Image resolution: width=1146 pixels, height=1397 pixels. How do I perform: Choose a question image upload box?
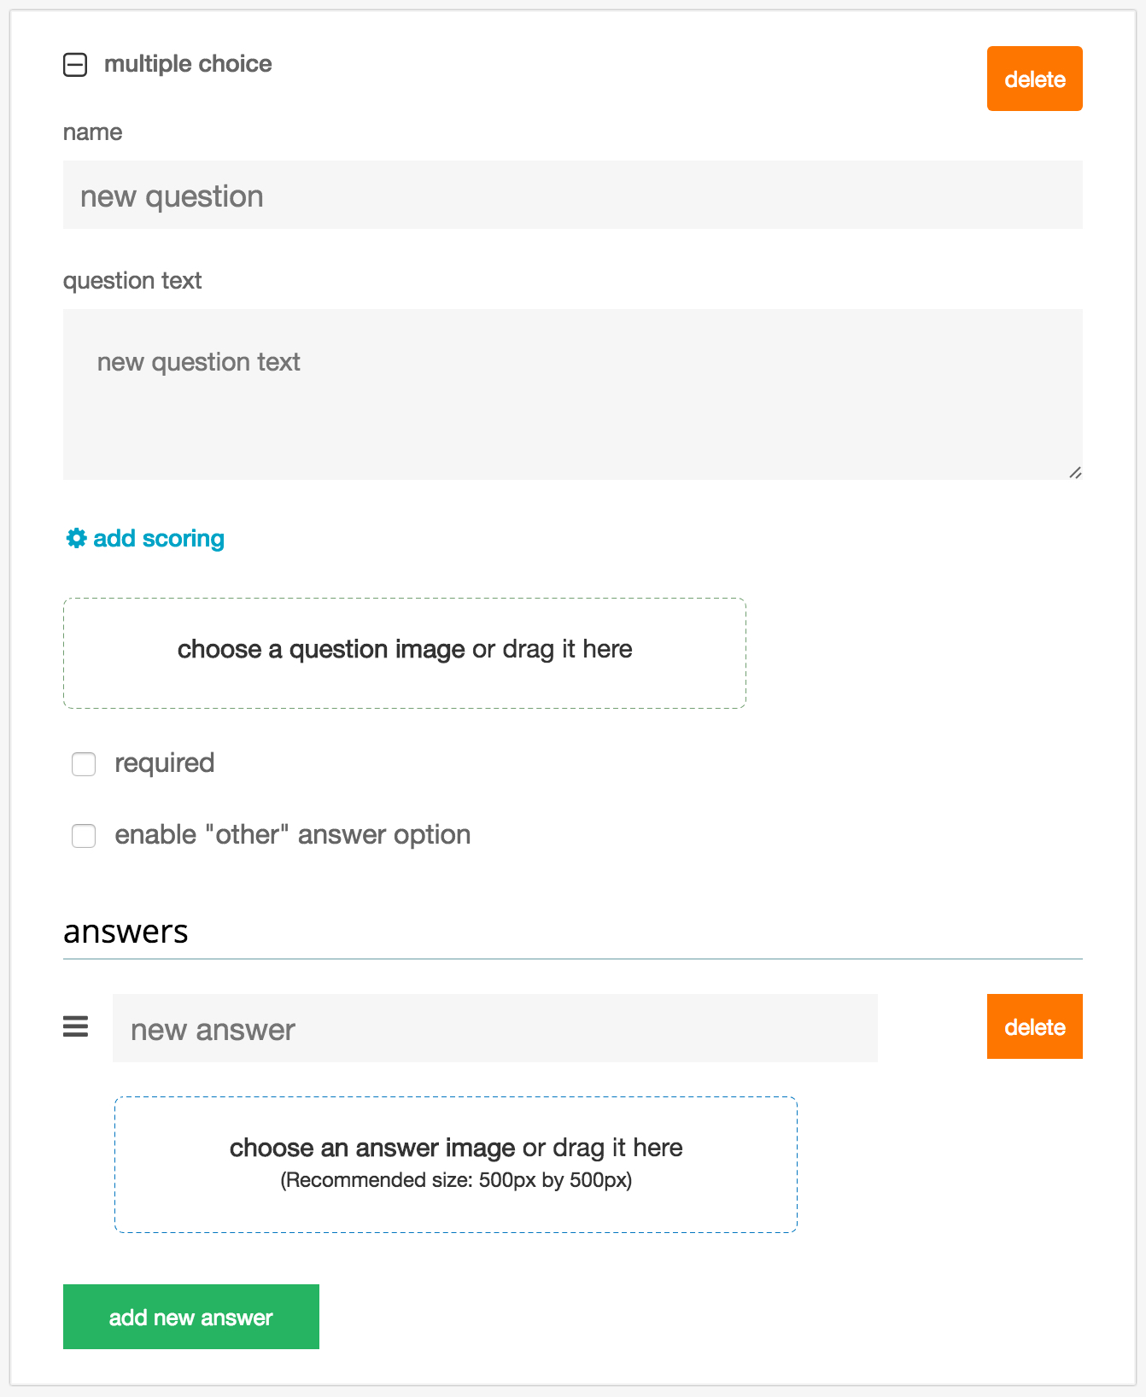[405, 653]
